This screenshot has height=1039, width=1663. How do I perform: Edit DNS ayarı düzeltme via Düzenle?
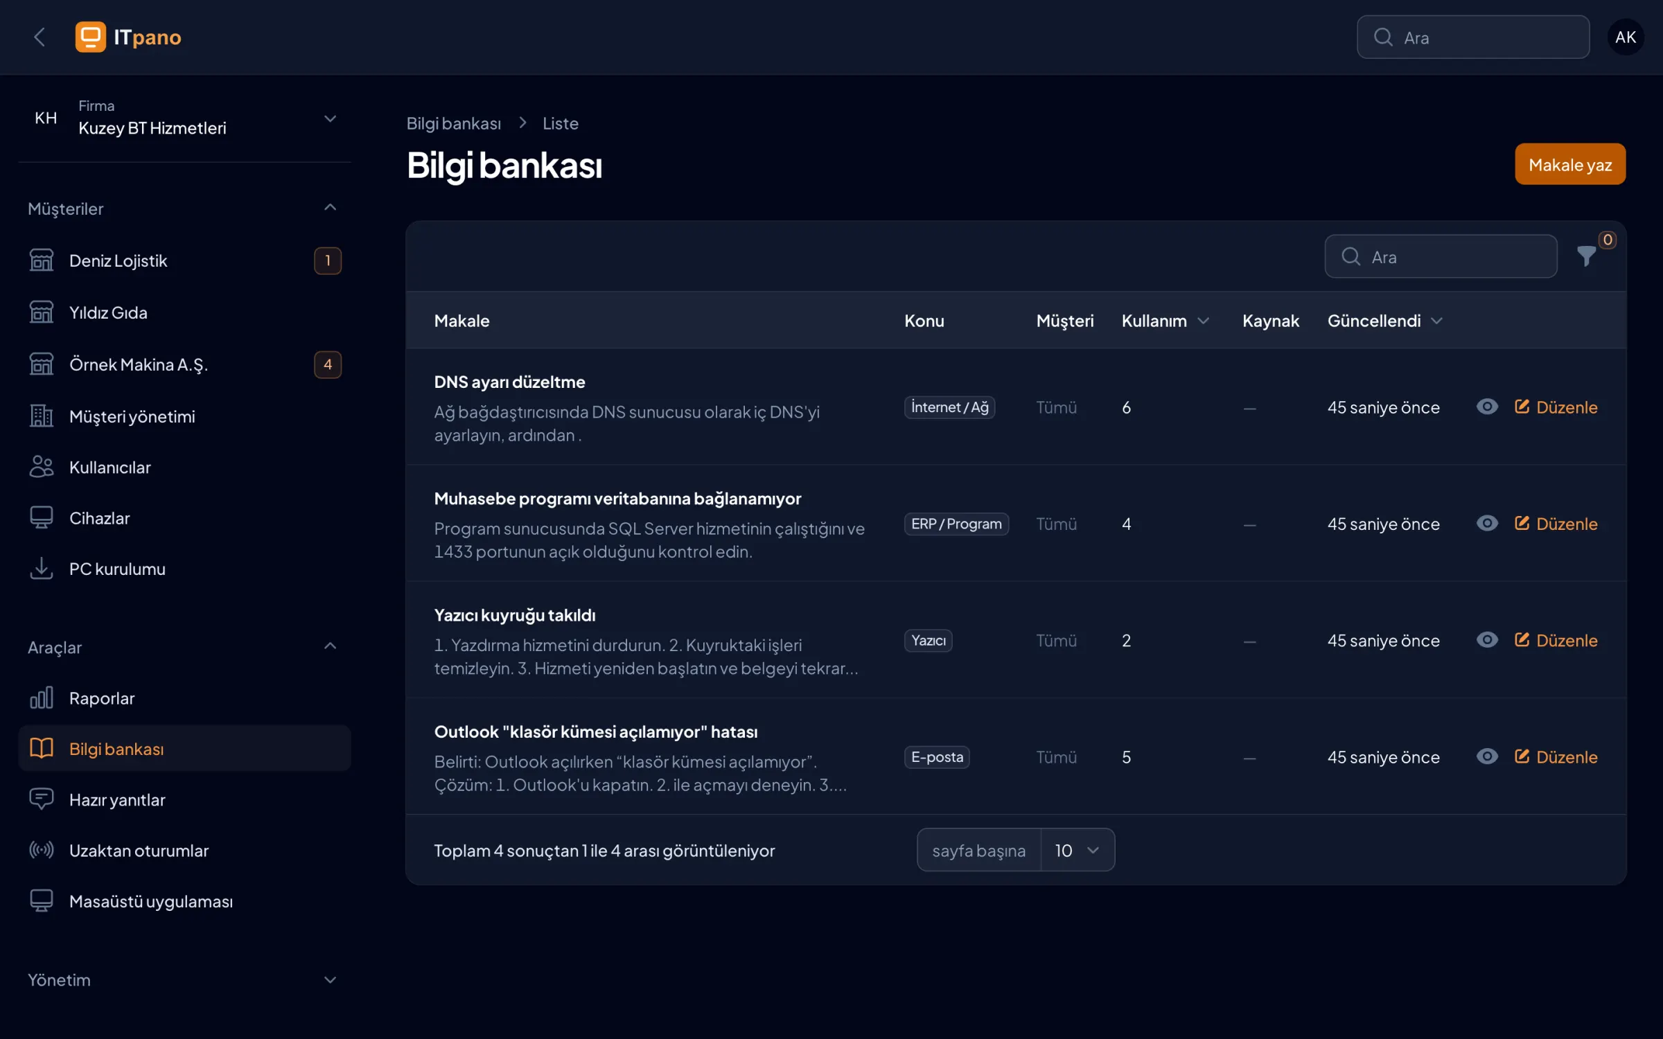click(x=1556, y=407)
